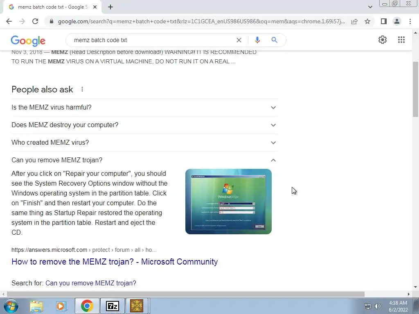The width and height of the screenshot is (419, 314).
Task: Click in the Google search field
Action: click(152, 40)
